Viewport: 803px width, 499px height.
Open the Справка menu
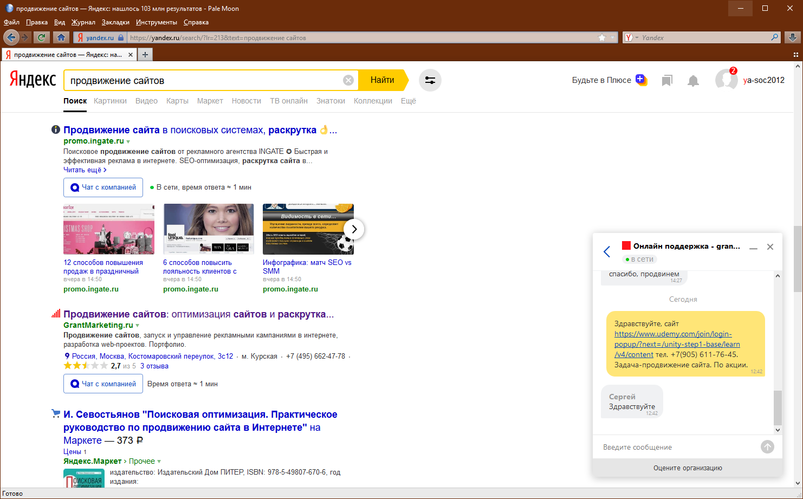pyautogui.click(x=196, y=22)
